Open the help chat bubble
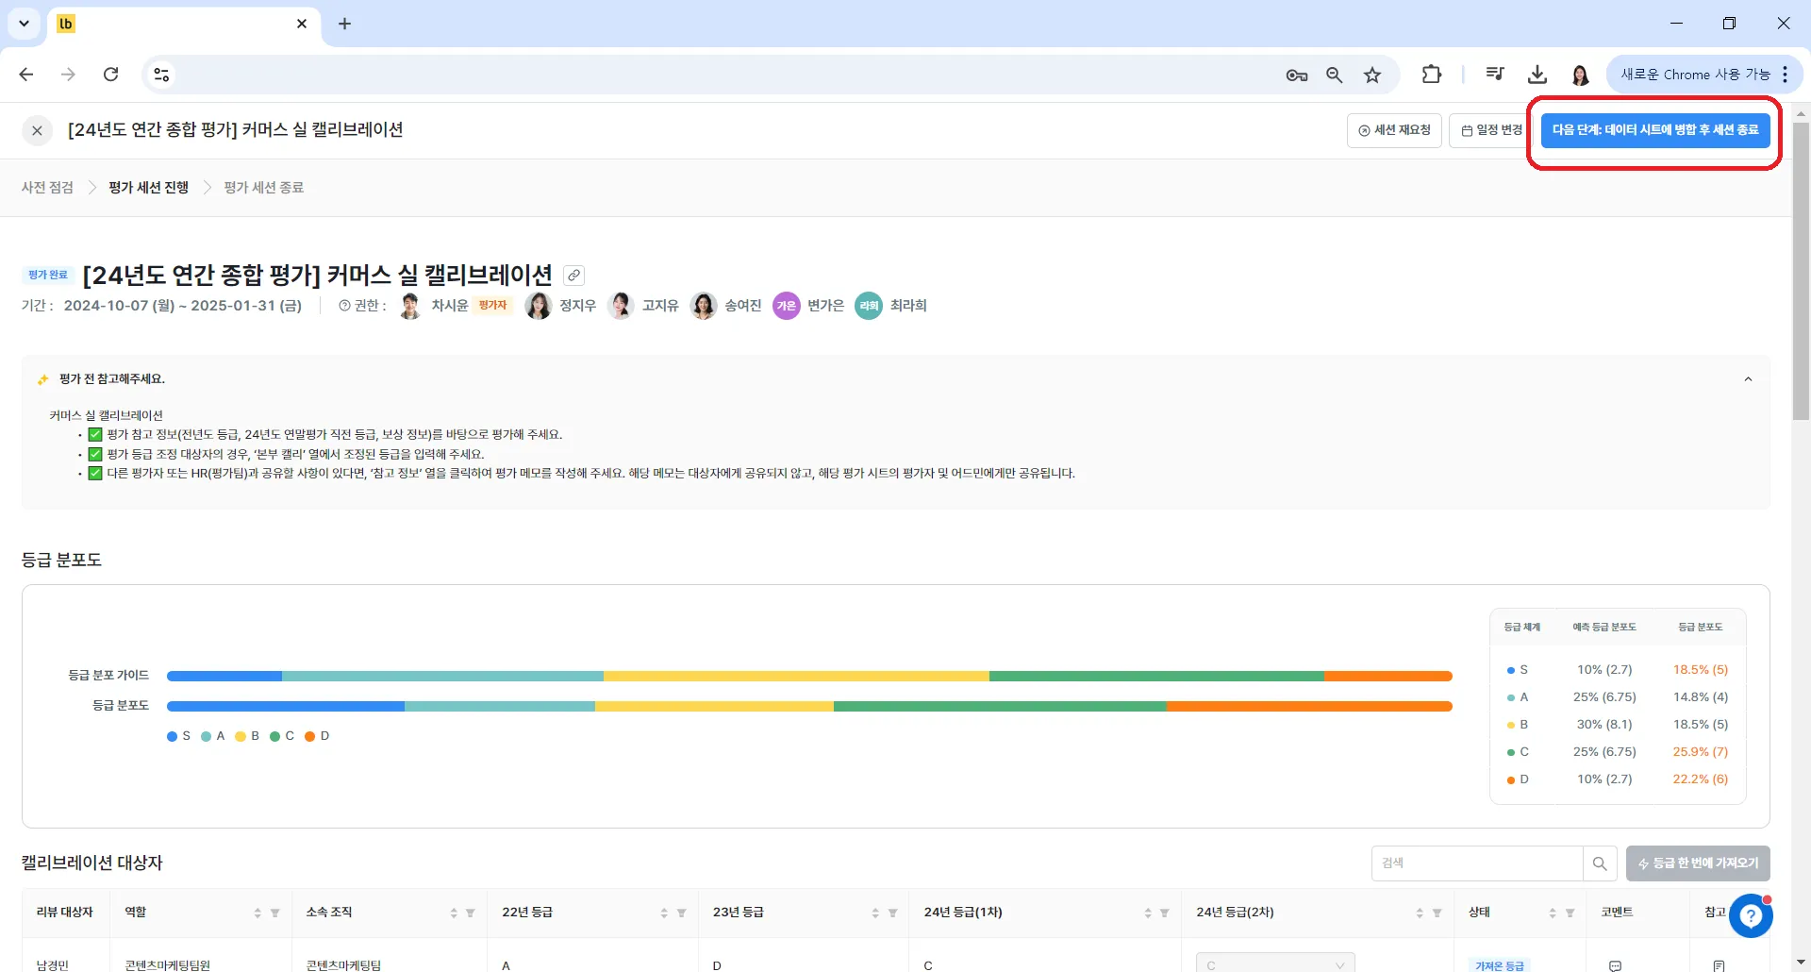This screenshot has height=972, width=1811. [1751, 915]
